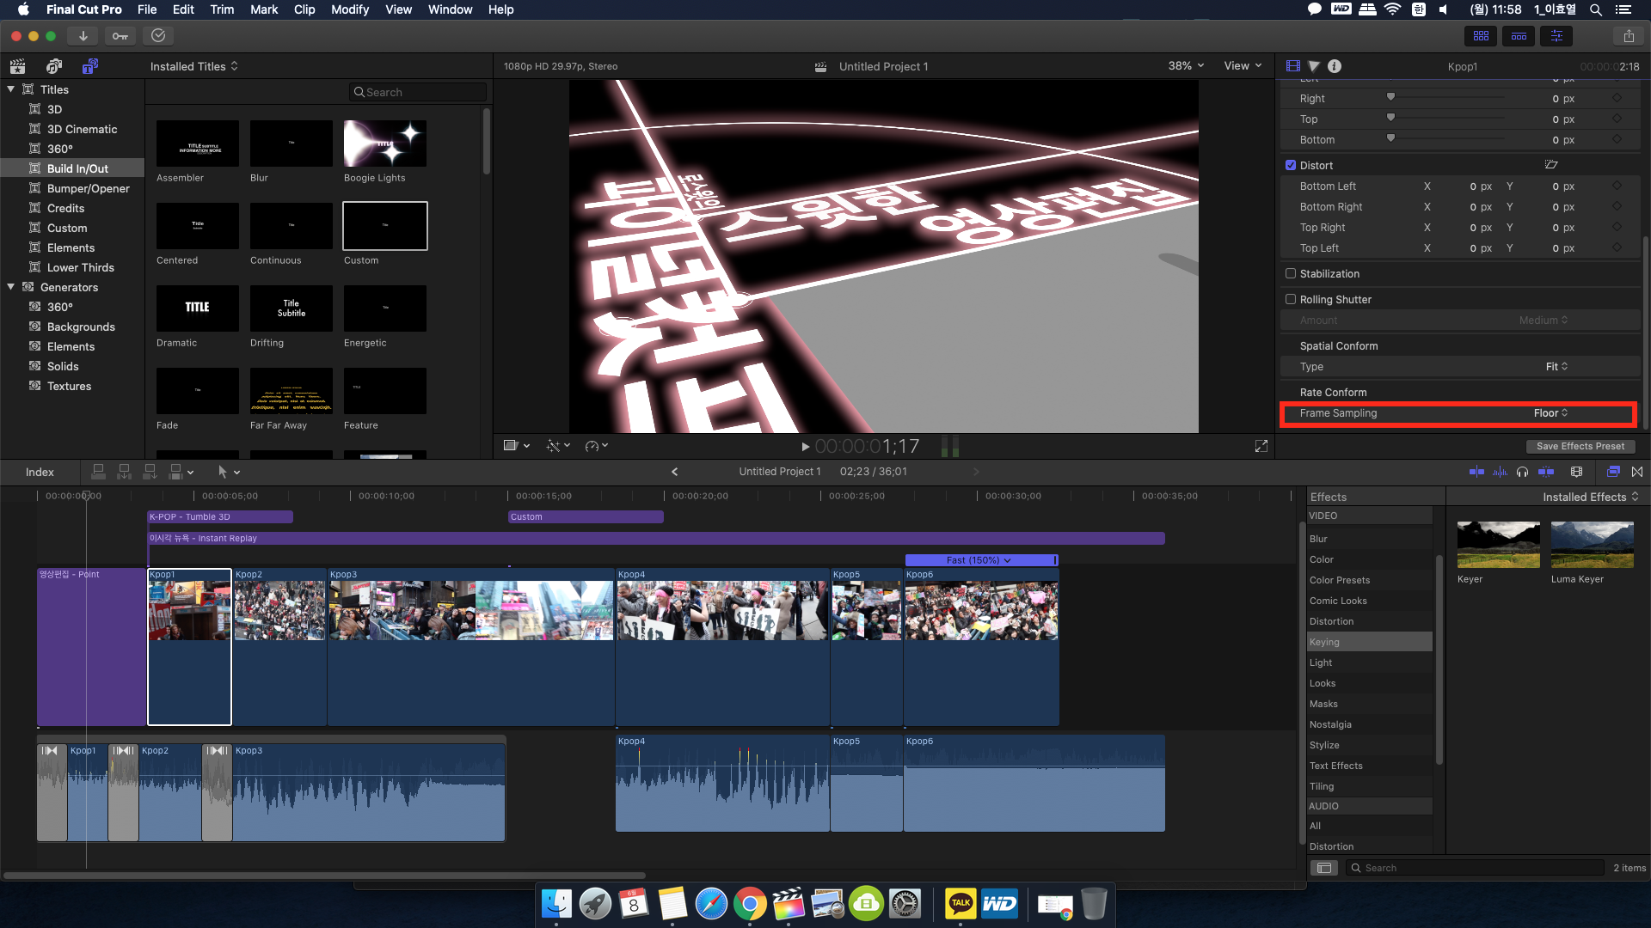Open the keyword editor key icon

pos(120,36)
